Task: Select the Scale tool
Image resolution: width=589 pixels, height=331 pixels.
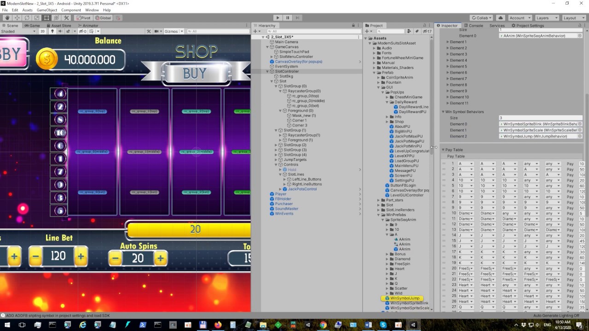Action: tap(37, 18)
